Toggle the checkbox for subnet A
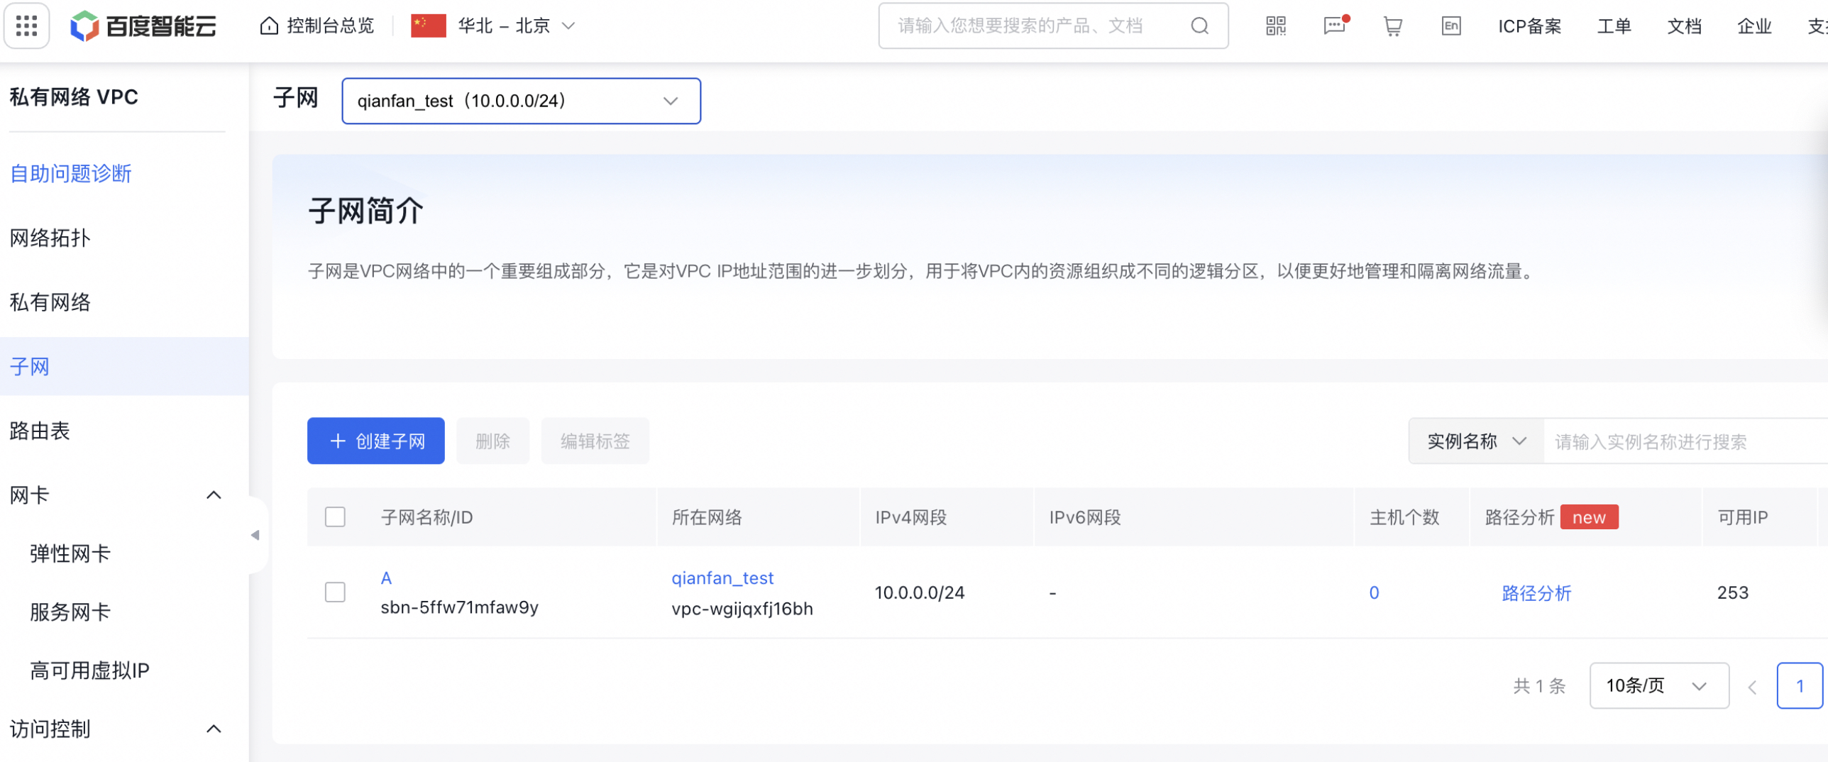Image resolution: width=1828 pixels, height=762 pixels. click(x=335, y=592)
